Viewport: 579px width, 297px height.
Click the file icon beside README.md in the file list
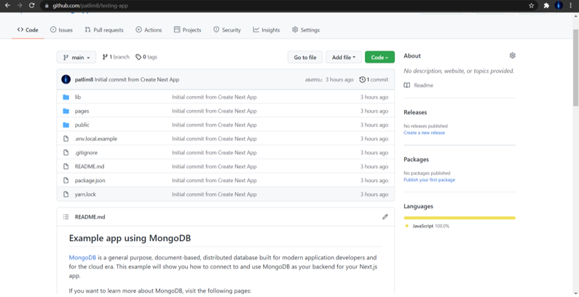click(x=66, y=167)
